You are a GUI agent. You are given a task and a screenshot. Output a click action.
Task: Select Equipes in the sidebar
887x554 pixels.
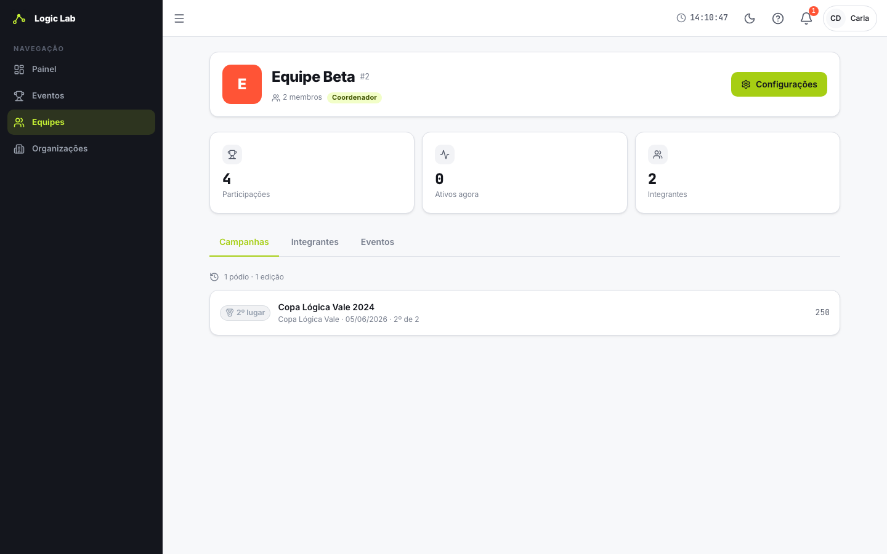click(x=81, y=122)
